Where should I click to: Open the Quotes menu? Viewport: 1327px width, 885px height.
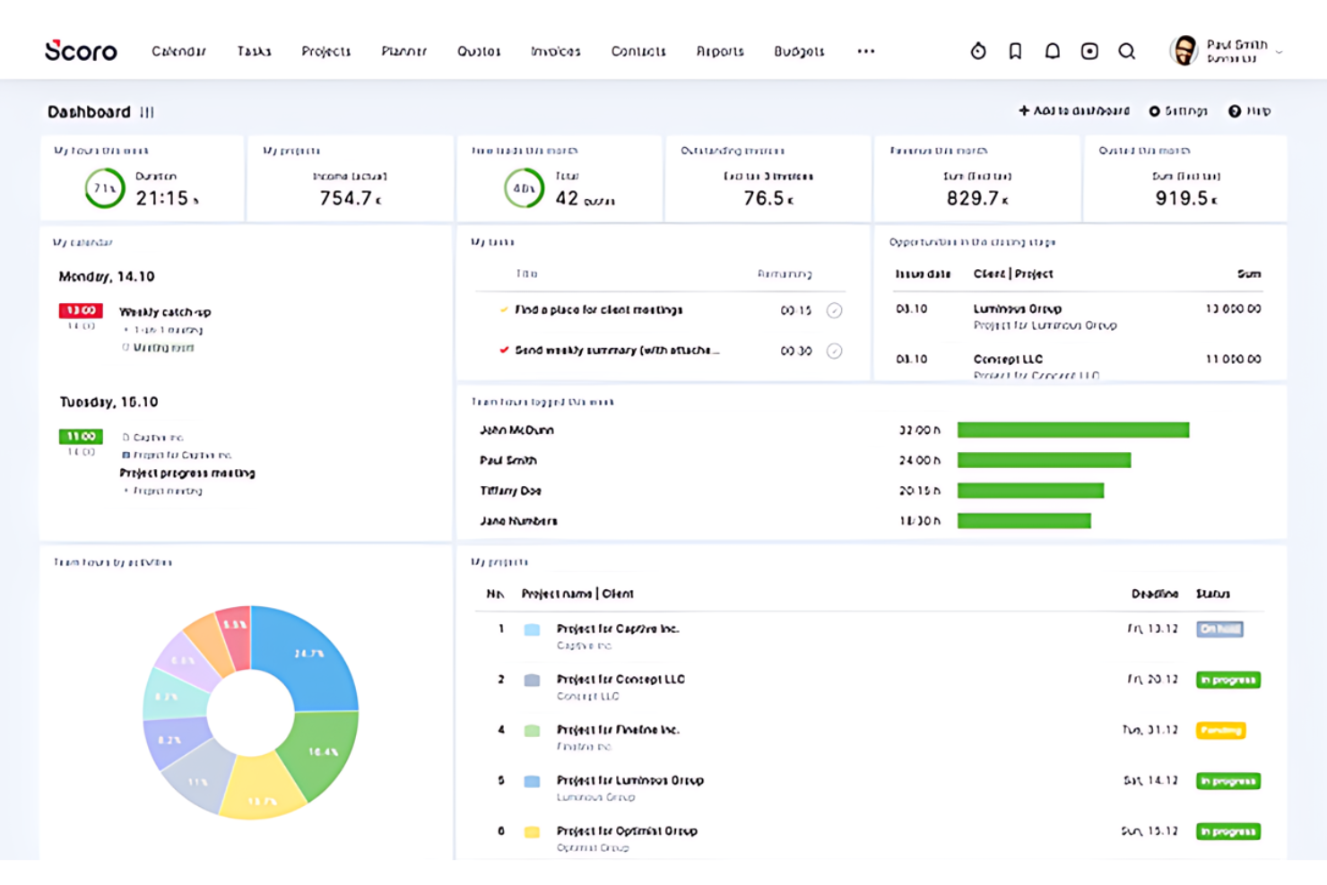(479, 51)
